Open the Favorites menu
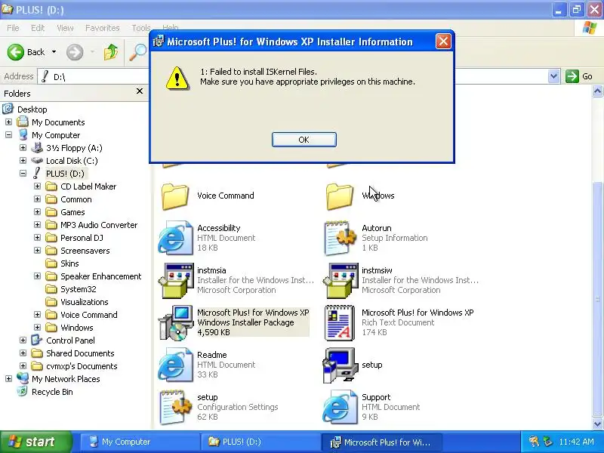604x453 pixels. 103,28
